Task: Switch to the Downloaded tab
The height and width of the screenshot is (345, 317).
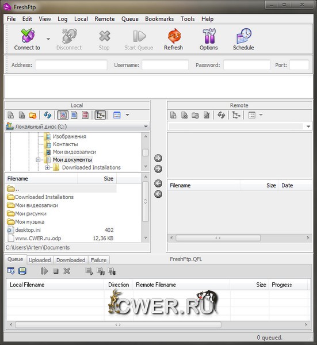Action: (x=71, y=260)
